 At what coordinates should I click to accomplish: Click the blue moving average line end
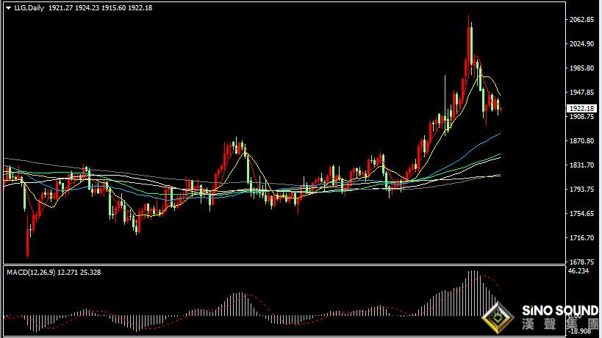click(499, 134)
